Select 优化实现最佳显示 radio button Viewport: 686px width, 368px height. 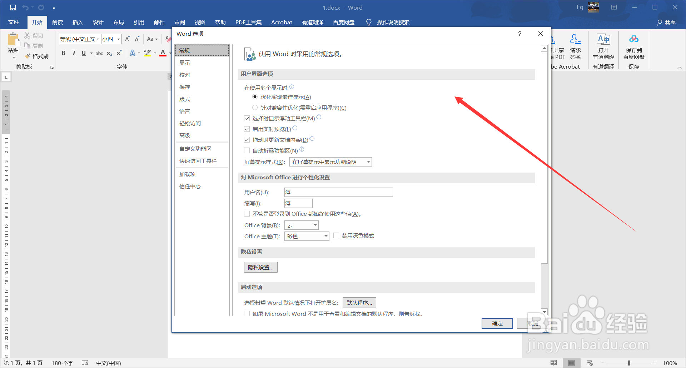(x=255, y=97)
